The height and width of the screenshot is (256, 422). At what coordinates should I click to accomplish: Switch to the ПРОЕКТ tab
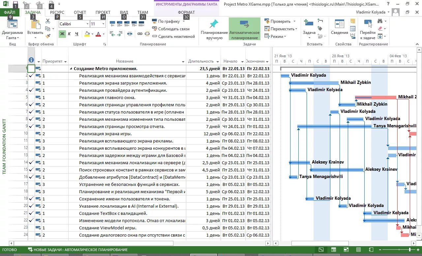tap(103, 12)
